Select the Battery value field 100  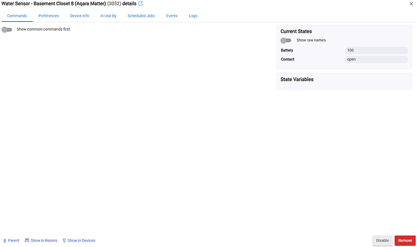(x=377, y=50)
